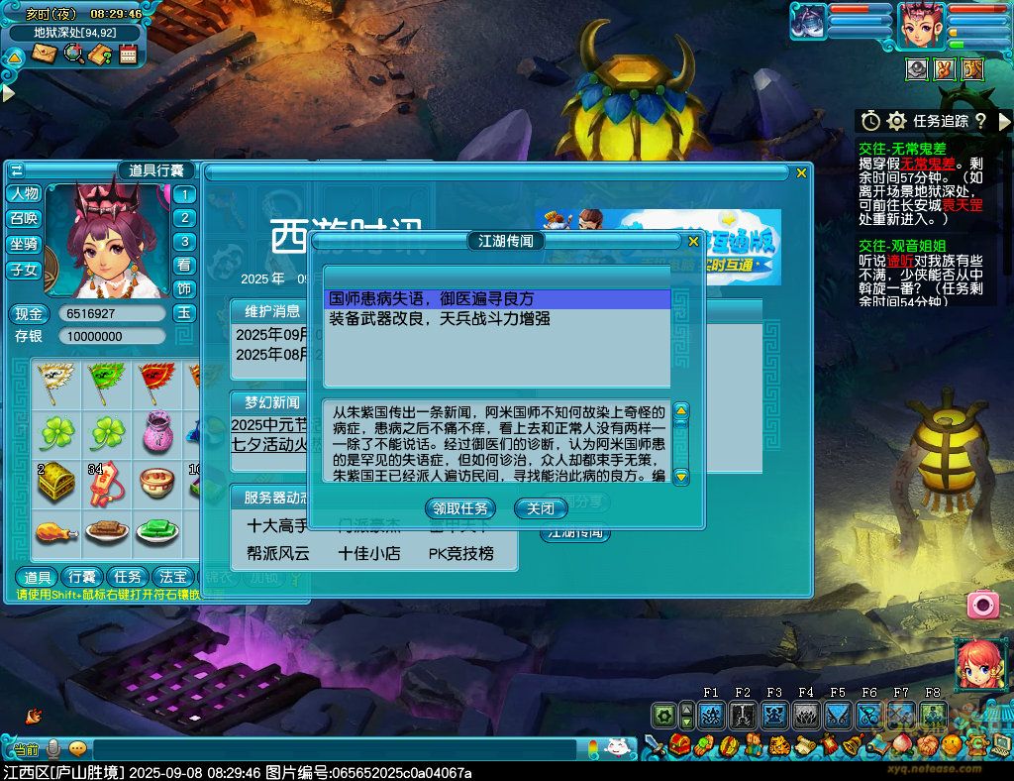Toggle the voice microphone in chat bar
The image size is (1014, 781).
pos(52,748)
